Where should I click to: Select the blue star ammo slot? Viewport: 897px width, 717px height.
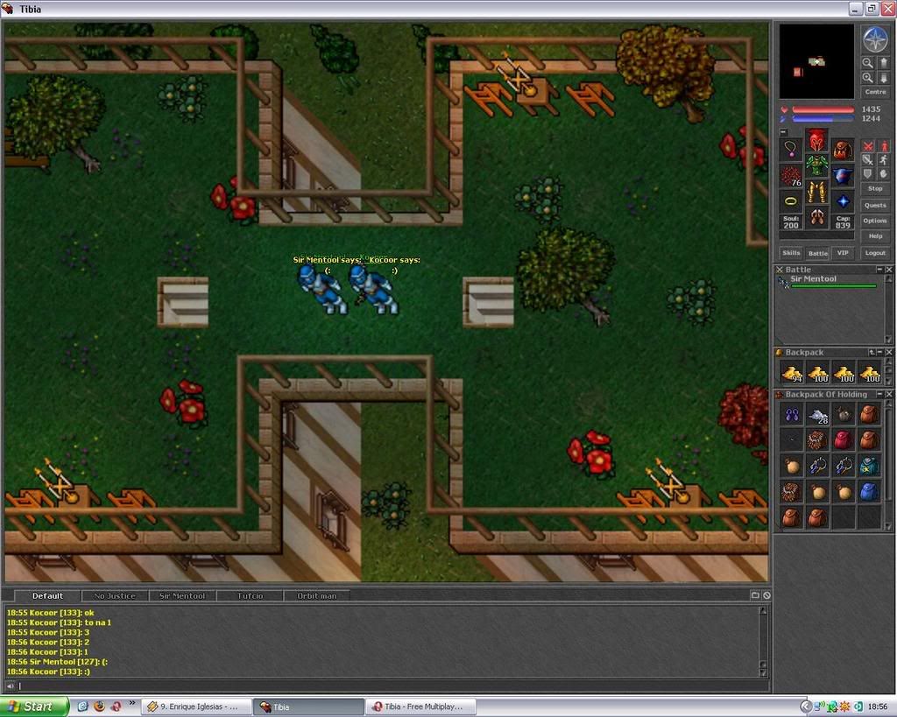click(x=844, y=201)
